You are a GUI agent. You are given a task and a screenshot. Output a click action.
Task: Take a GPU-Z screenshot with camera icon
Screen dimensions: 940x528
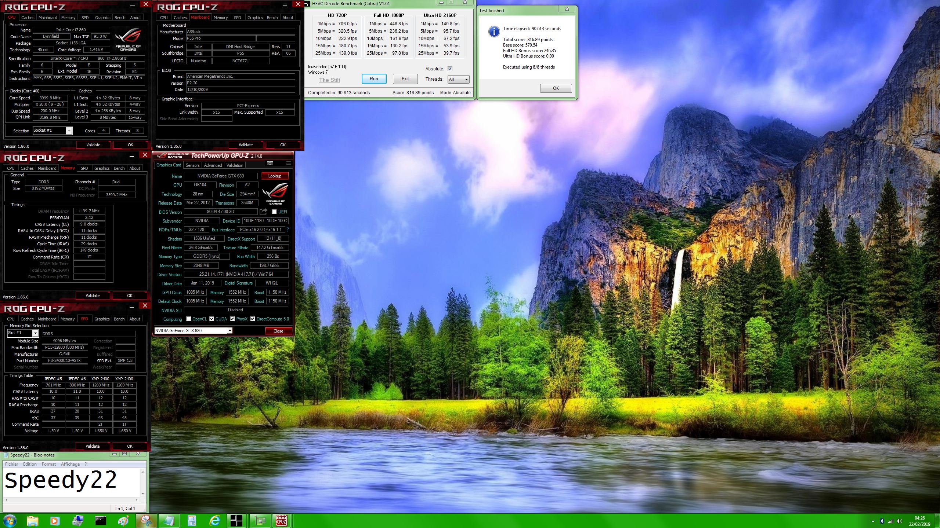click(x=270, y=163)
